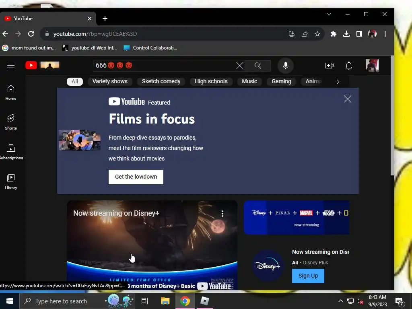Open the Windows Start menu
The height and width of the screenshot is (309, 412).
(10, 301)
